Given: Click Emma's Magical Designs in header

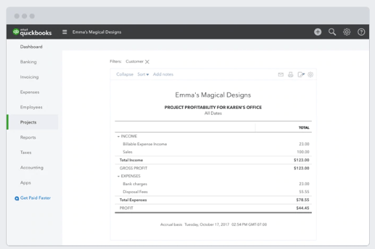Looking at the screenshot, I should coord(97,32).
